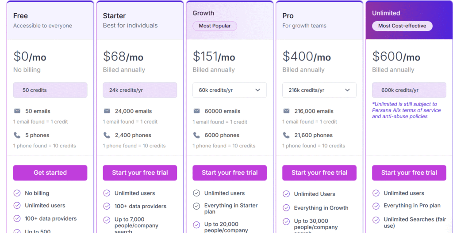453x233 pixels.
Task: Open the 60k credits/yr dropdown in Growth
Action: click(230, 90)
